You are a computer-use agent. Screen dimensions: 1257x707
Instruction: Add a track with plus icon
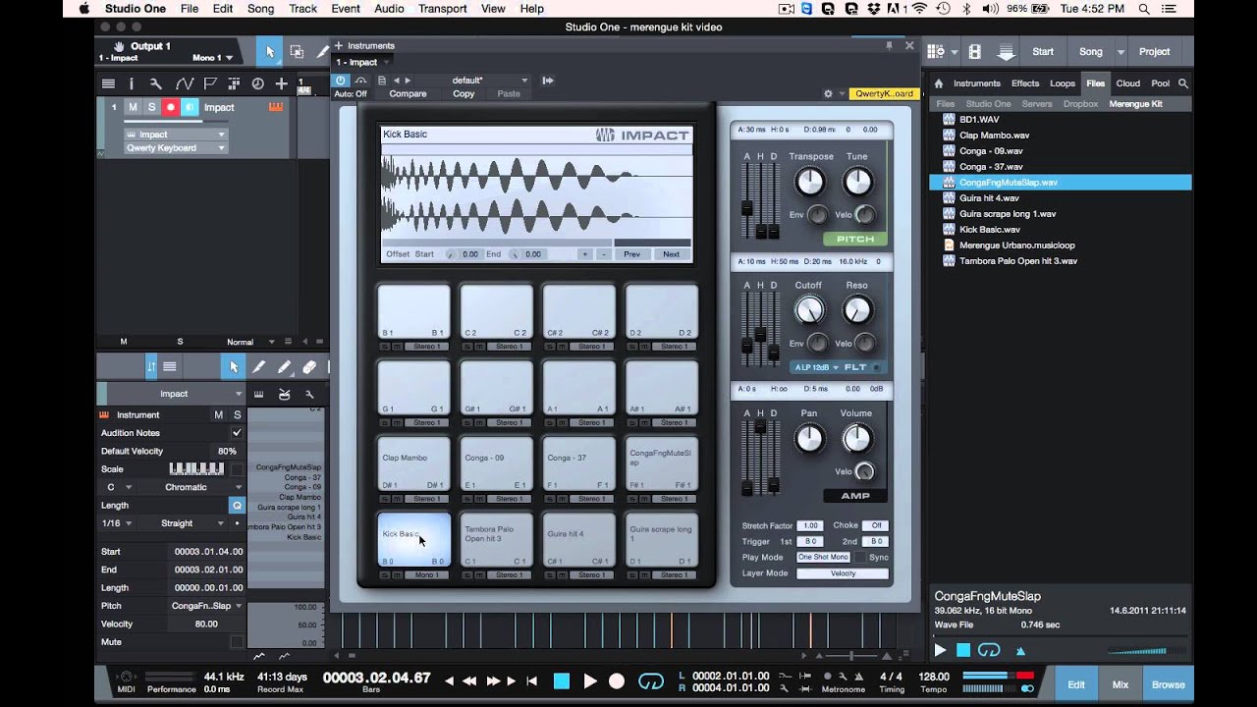pos(282,83)
